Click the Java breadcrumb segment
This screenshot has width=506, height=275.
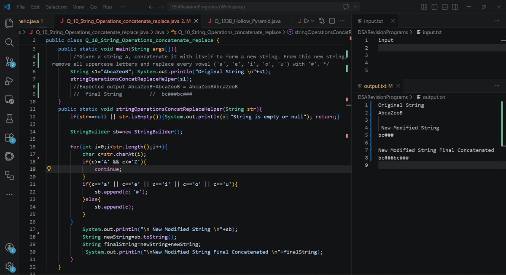coord(159,32)
